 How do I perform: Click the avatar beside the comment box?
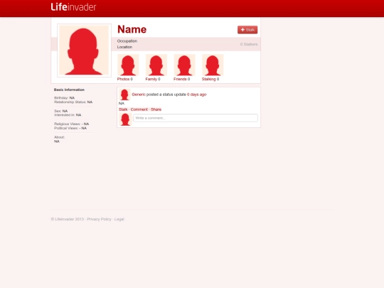(125, 119)
